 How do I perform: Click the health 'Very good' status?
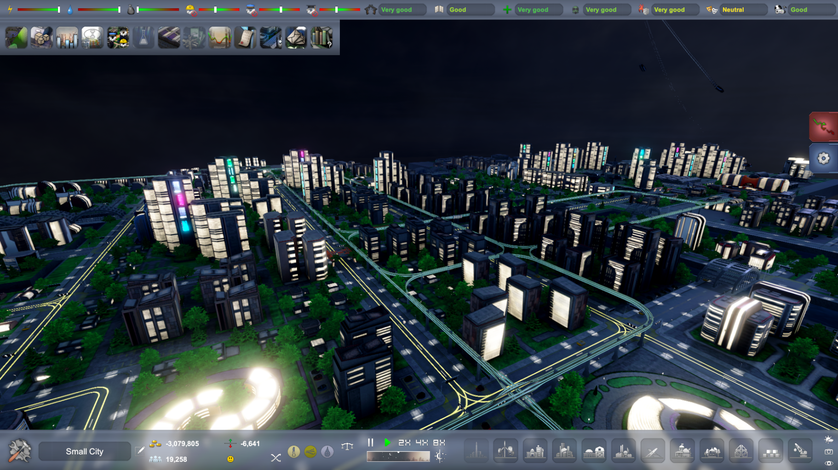tap(539, 10)
